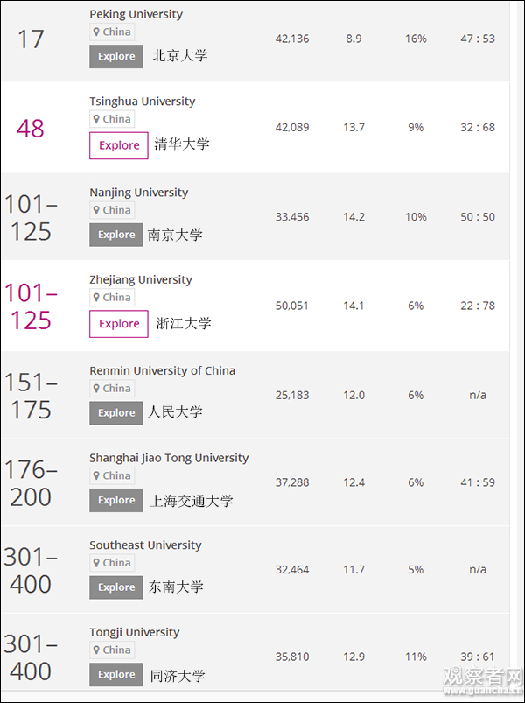Open the Tsinghua University name link
Viewport: 525px width, 703px height.
click(x=142, y=102)
